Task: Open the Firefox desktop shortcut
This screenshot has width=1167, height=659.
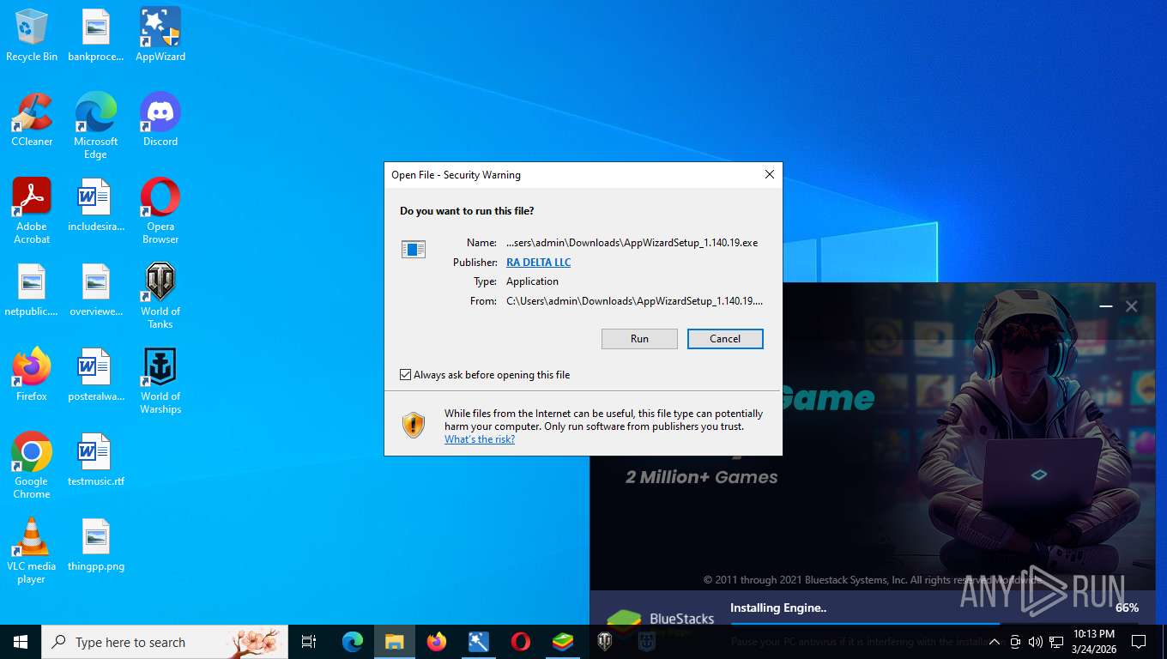Action: (x=32, y=375)
